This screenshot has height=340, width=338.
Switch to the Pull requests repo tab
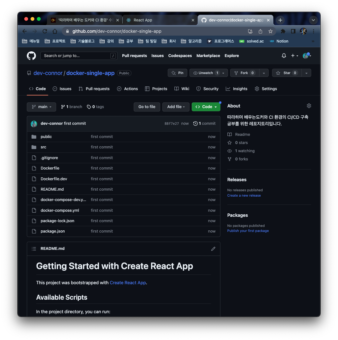(x=94, y=89)
